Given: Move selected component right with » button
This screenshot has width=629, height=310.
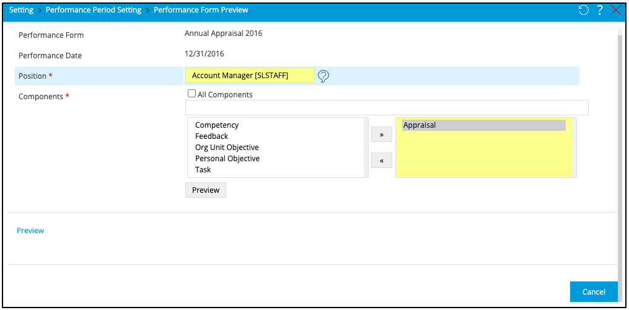Looking at the screenshot, I should pyautogui.click(x=382, y=135).
